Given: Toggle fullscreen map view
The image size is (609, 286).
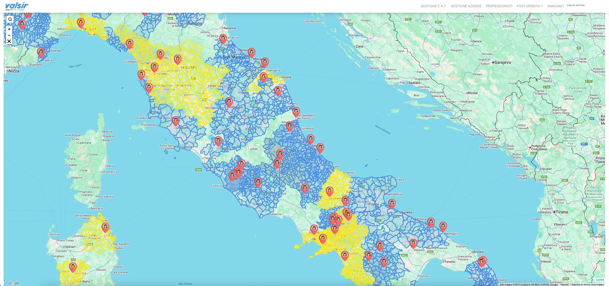Looking at the screenshot, I should (x=9, y=41).
